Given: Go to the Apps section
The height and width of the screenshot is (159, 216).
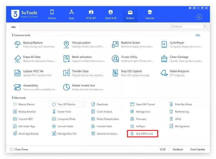Looking at the screenshot, I should tap(71, 14).
